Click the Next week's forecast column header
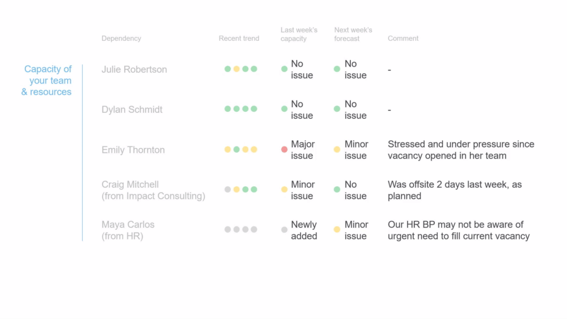The image size is (567, 319). pos(353,35)
